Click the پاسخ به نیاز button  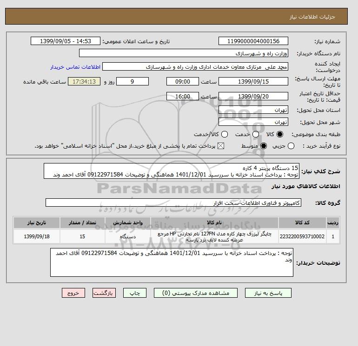(268, 293)
